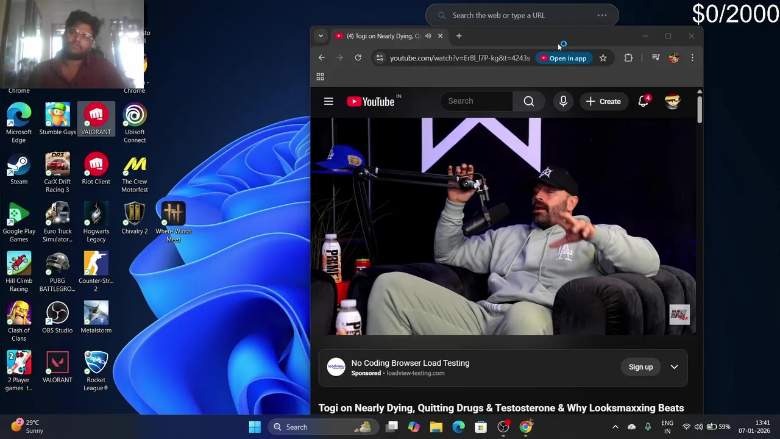Open the tab search dropdown arrow

click(x=321, y=36)
